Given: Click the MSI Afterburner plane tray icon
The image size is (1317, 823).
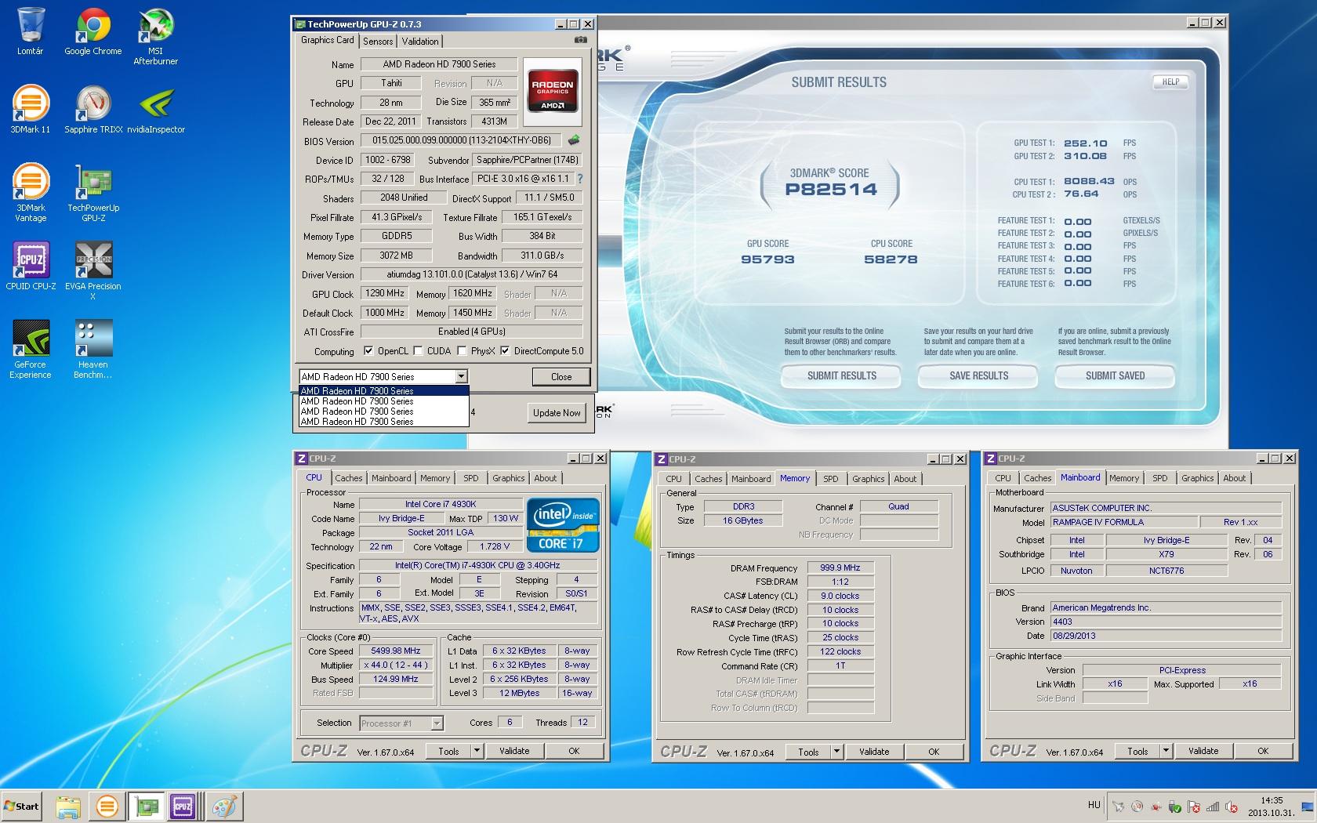Looking at the screenshot, I should [x=1118, y=806].
